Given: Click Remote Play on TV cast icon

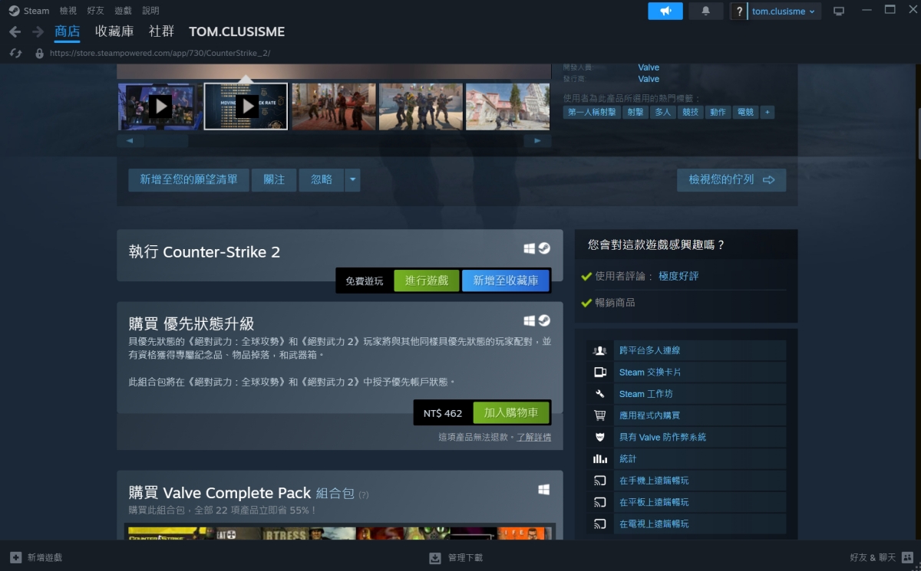Looking at the screenshot, I should tap(600, 523).
